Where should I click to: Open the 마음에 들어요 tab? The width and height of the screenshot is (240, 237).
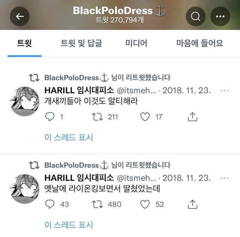pos(200,43)
